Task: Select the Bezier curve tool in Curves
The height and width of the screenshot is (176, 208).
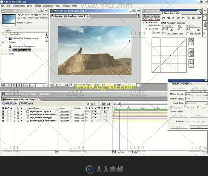Action: coord(191,40)
